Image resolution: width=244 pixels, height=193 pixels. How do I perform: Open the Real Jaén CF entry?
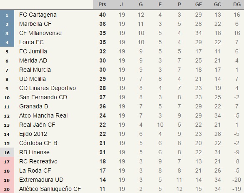pos(37,125)
